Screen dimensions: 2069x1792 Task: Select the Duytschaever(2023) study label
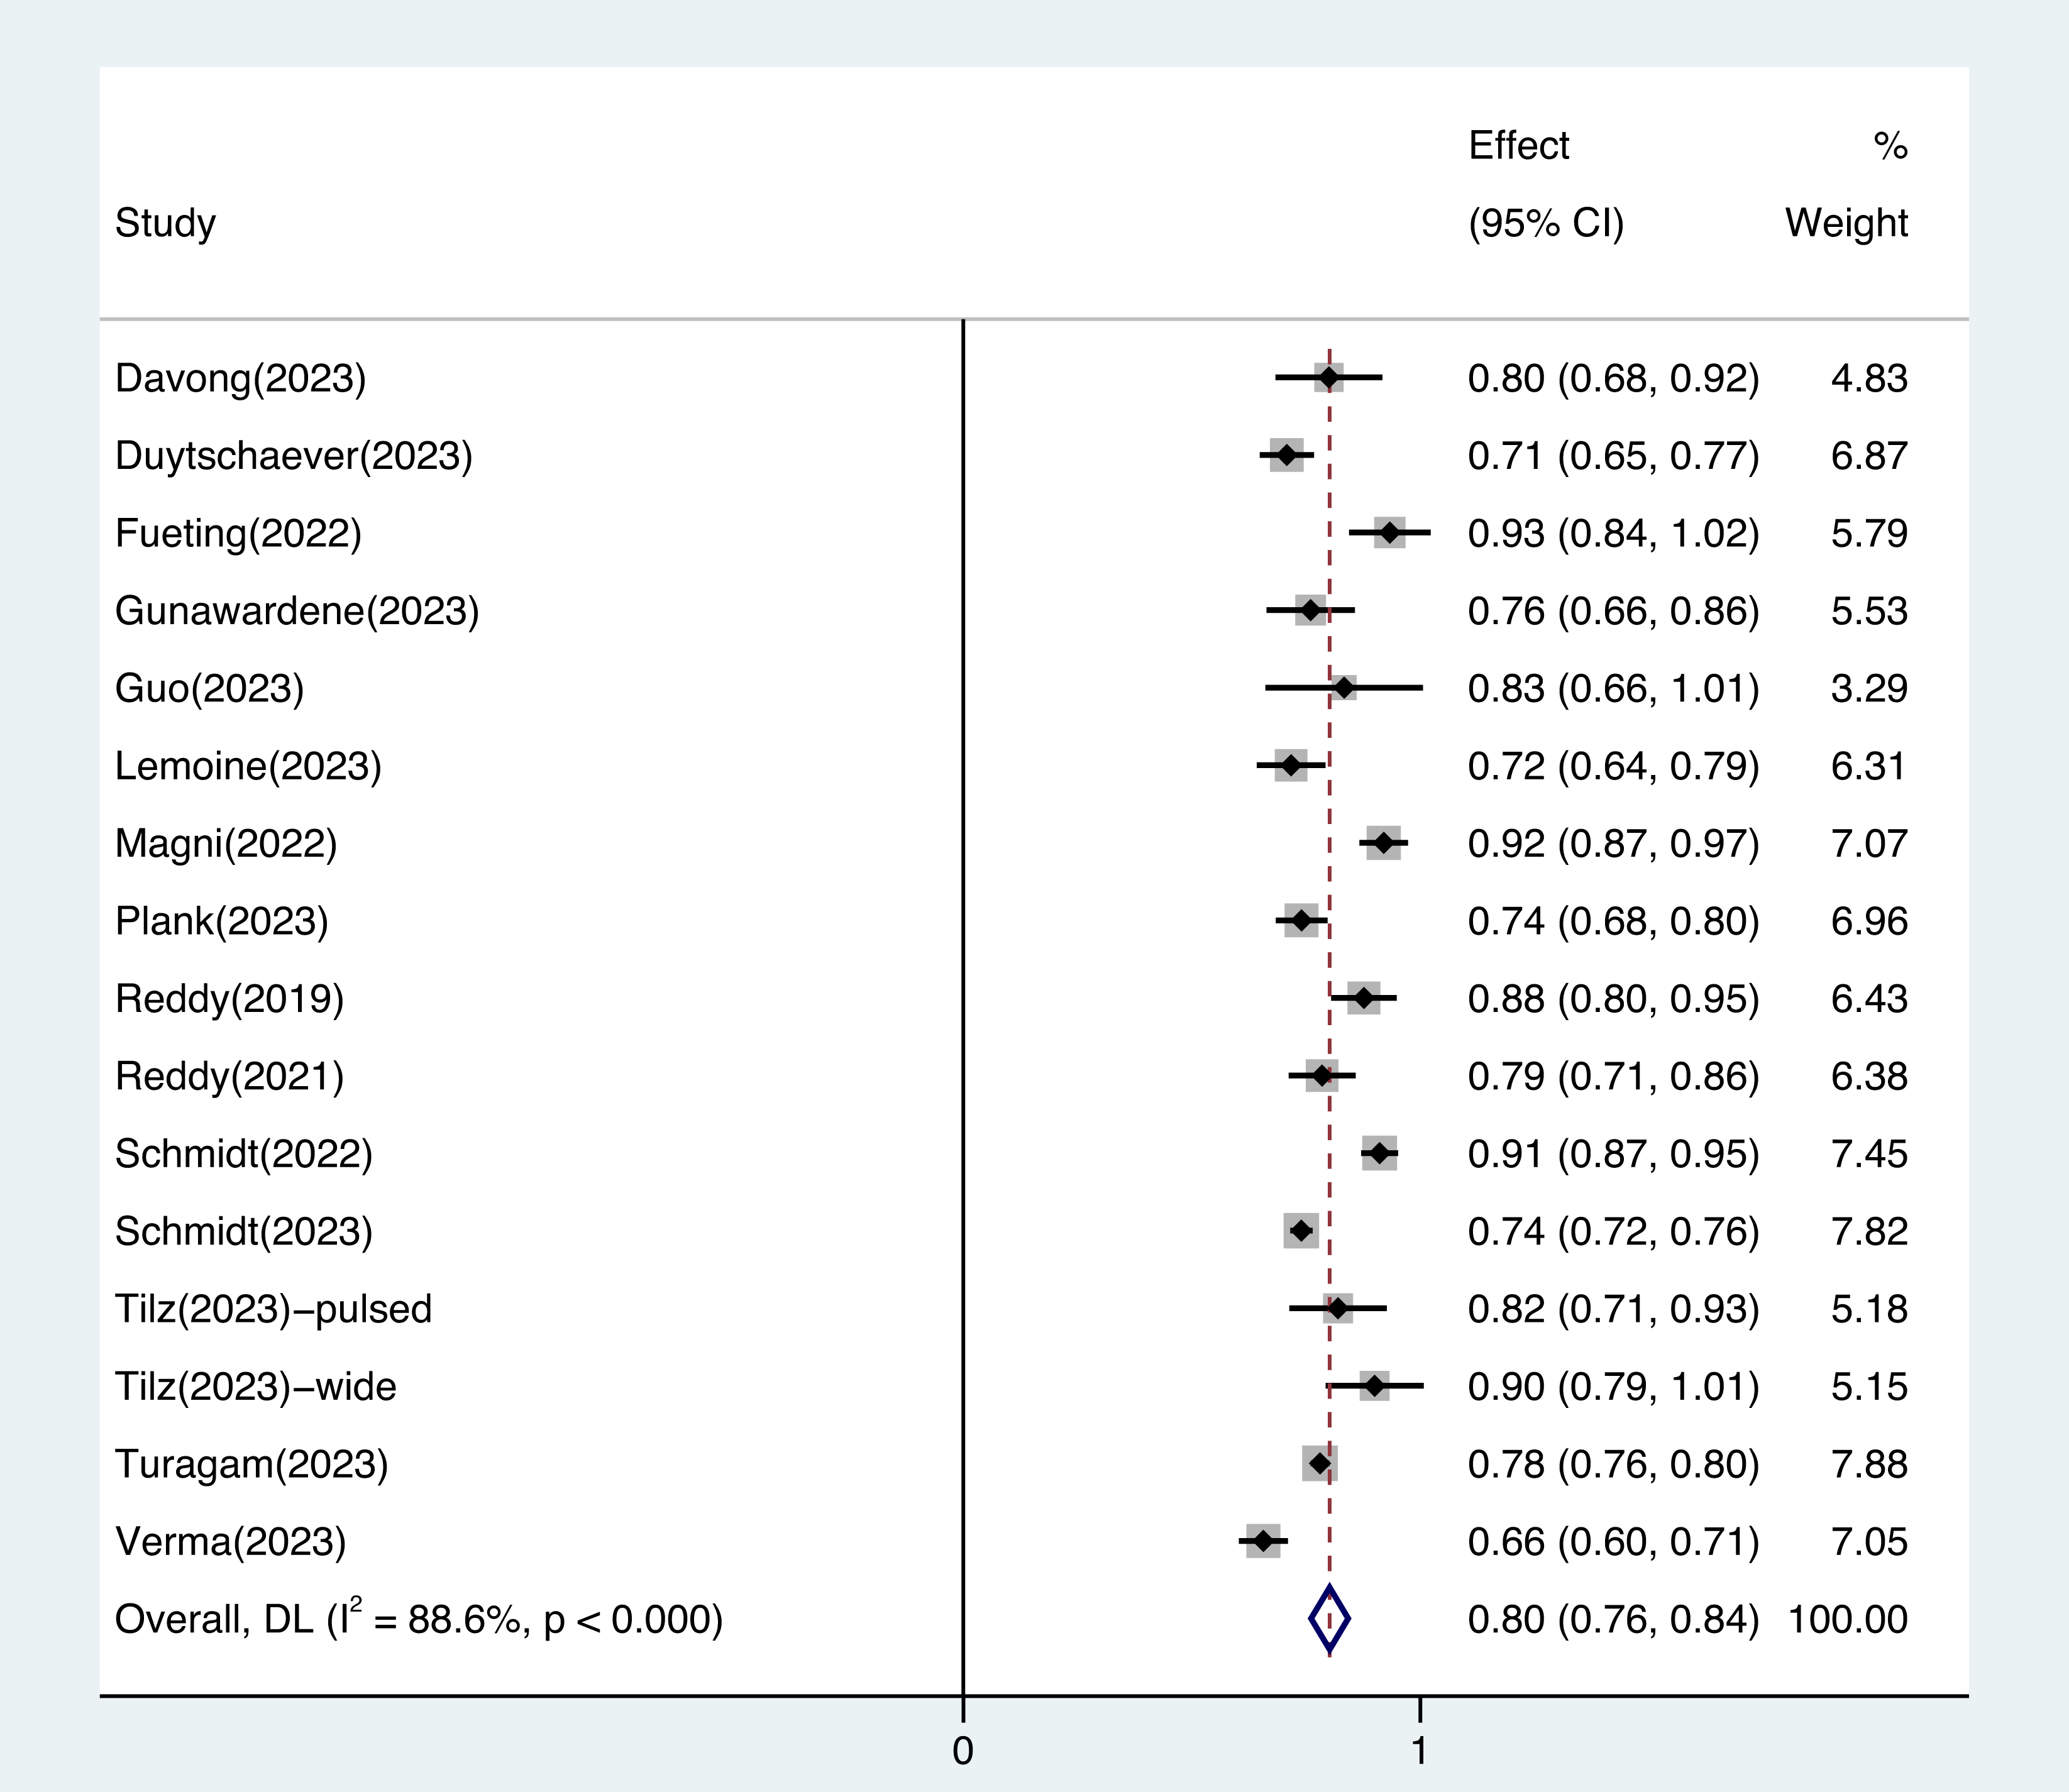pyautogui.click(x=293, y=456)
